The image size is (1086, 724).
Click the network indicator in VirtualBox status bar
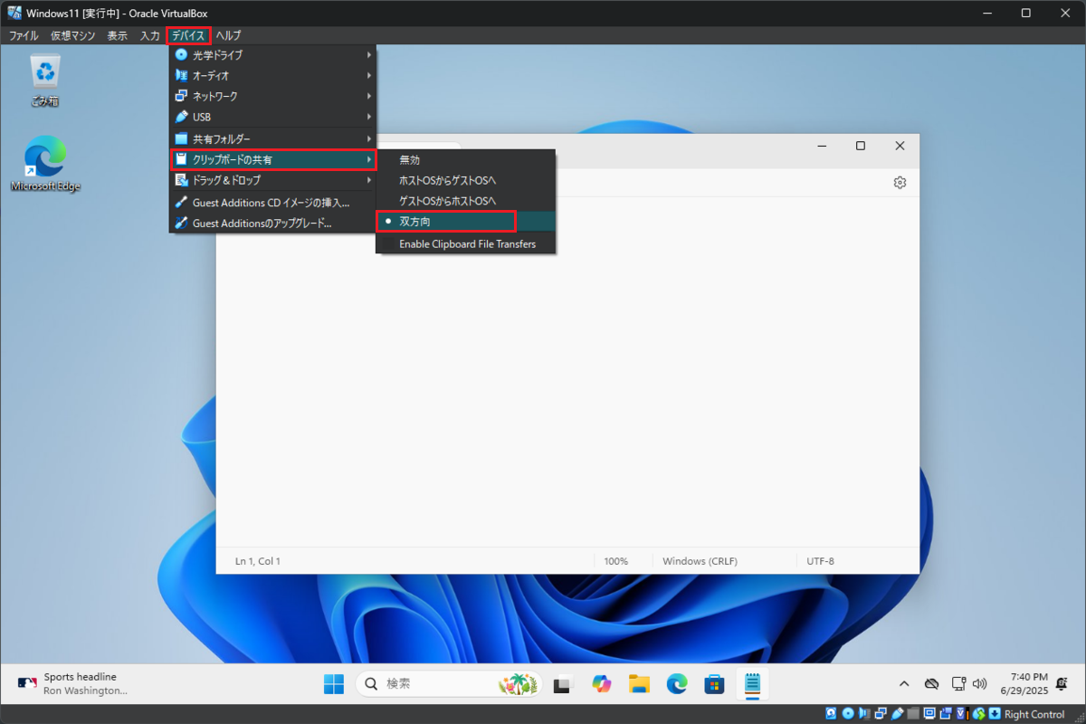[881, 714]
